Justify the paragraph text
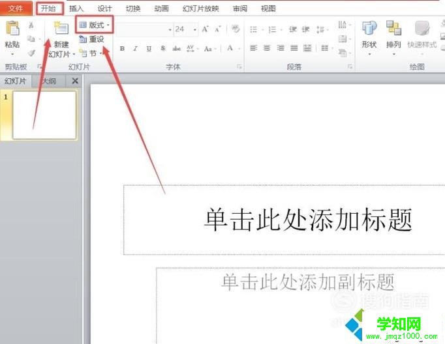The height and width of the screenshot is (344, 445). [294, 48]
